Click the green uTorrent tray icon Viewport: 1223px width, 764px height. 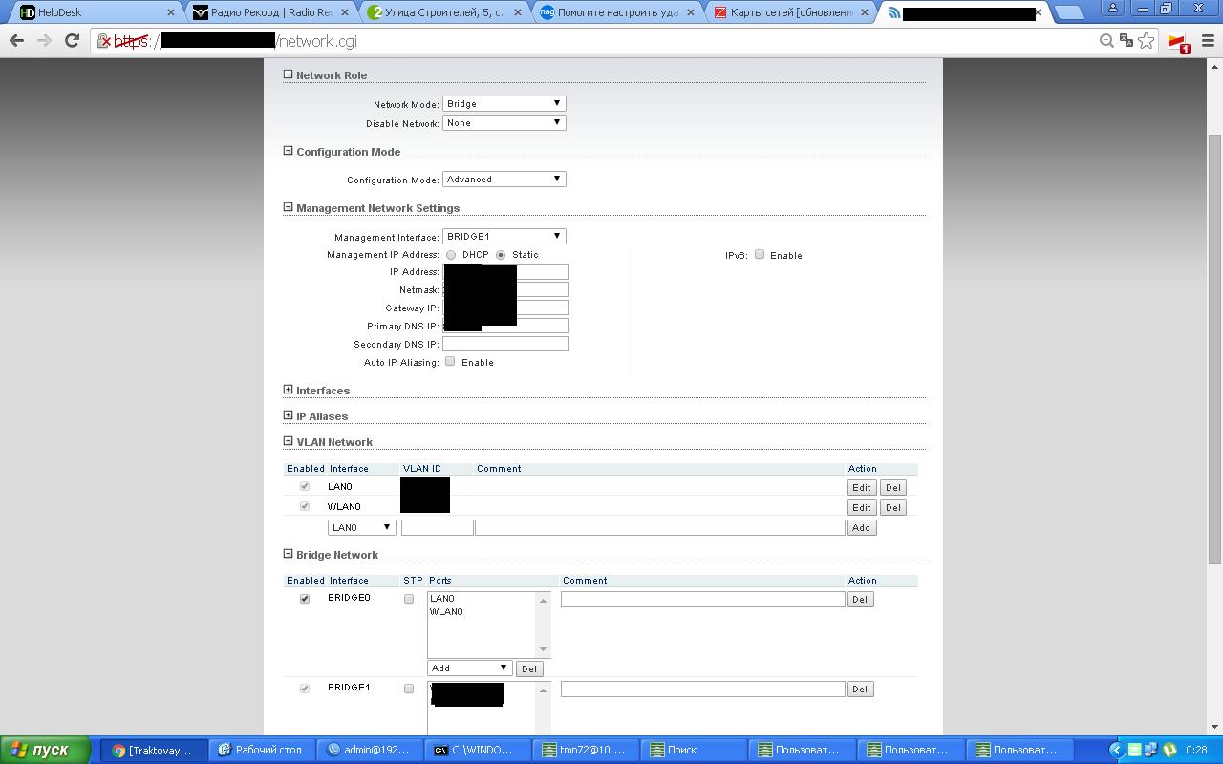click(1169, 750)
